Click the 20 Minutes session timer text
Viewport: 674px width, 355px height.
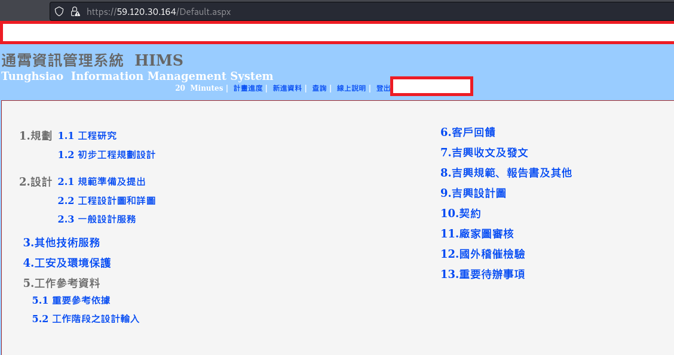click(199, 88)
